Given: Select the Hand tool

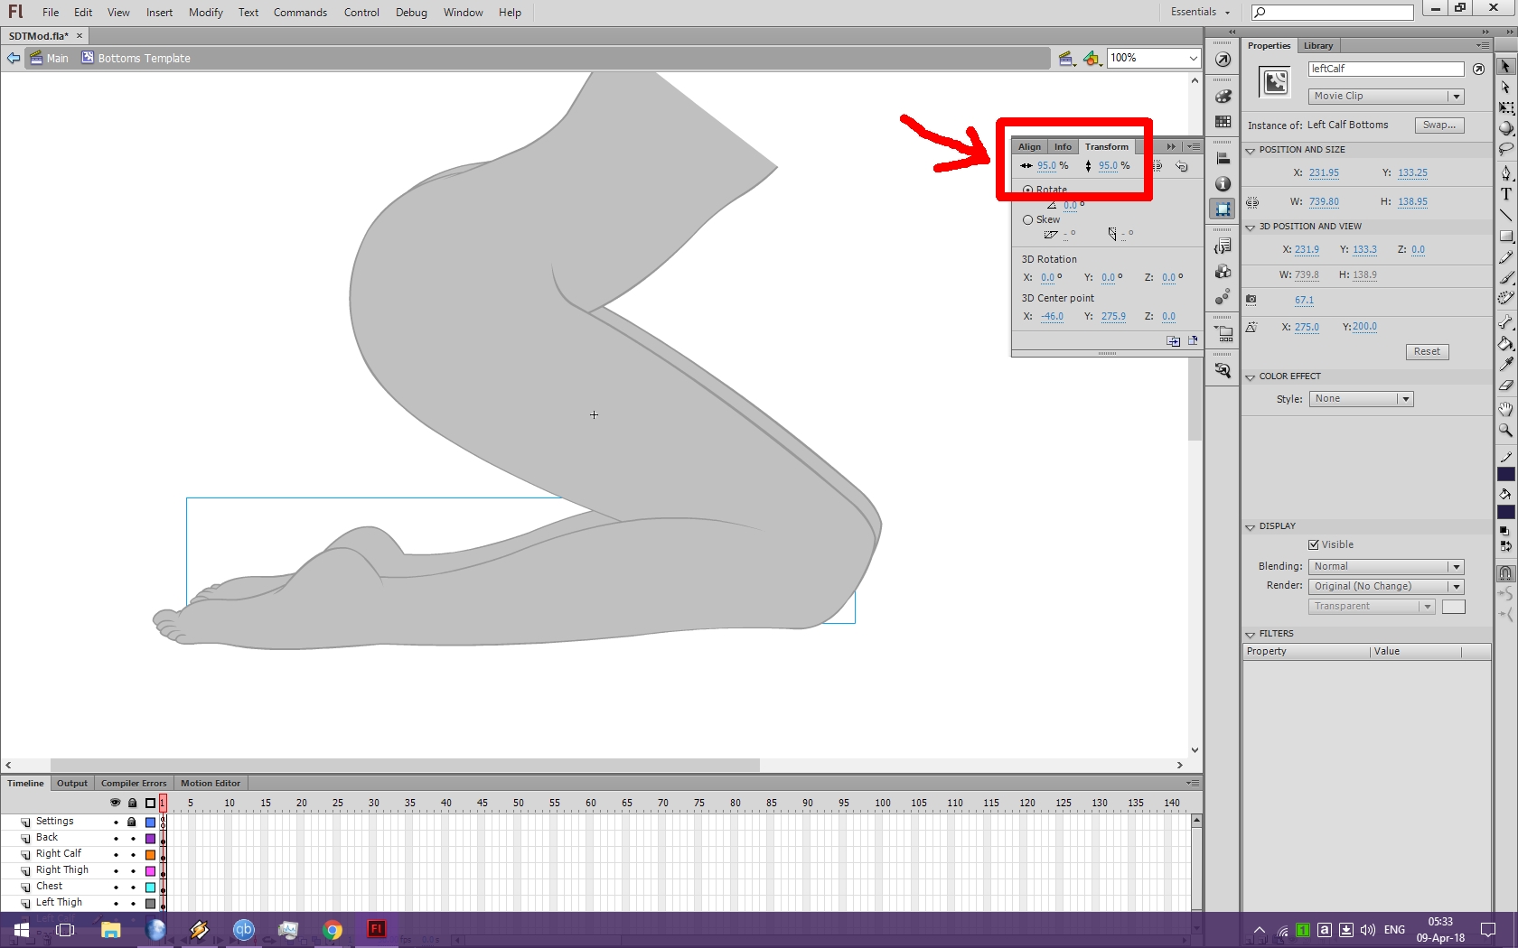Looking at the screenshot, I should point(1505,409).
